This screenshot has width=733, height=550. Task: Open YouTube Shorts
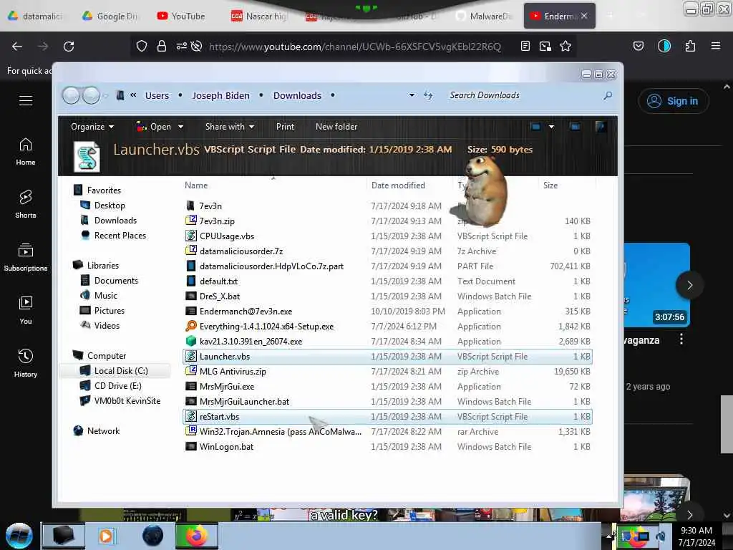pyautogui.click(x=26, y=204)
